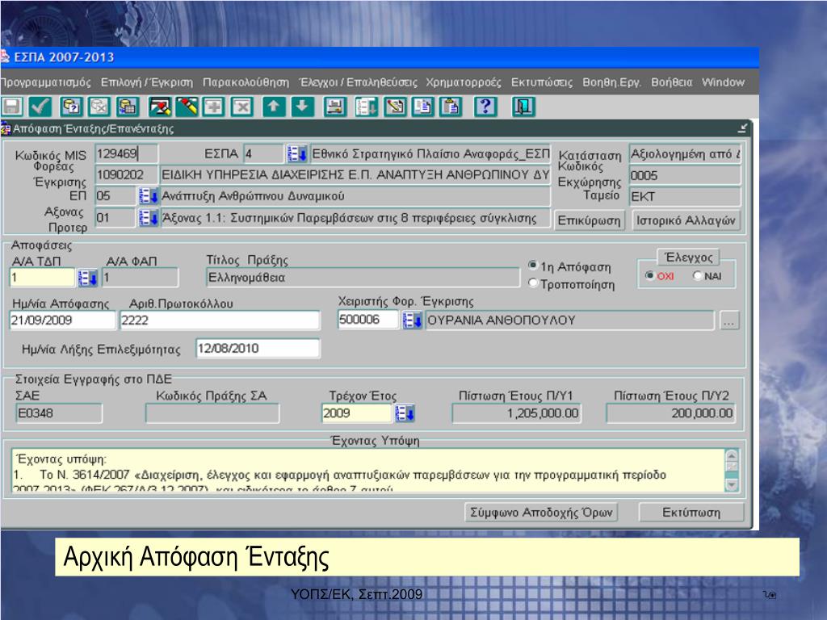Click the up arrow of Έχοντας Υπόψη scrollbar
Image resolution: width=827 pixels, height=620 pixels.
[732, 455]
